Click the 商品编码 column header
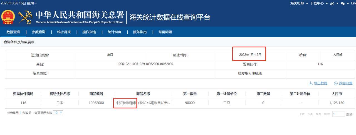356x135 pixels. tap(96, 94)
